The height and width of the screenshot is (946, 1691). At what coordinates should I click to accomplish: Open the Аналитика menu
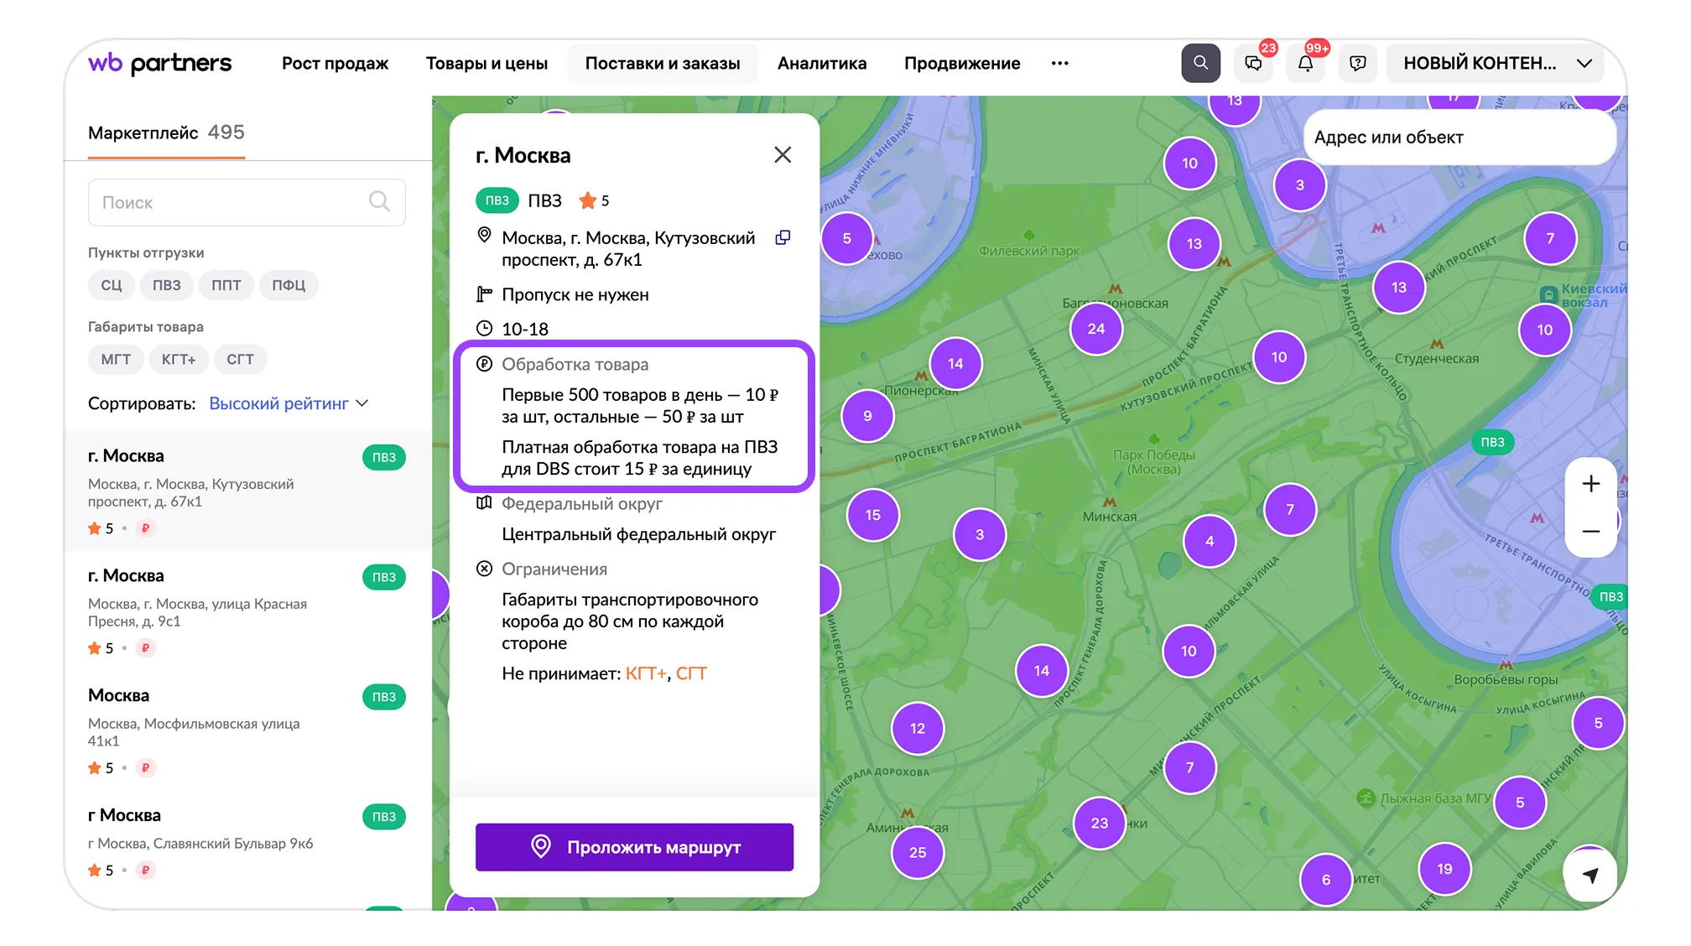click(822, 63)
